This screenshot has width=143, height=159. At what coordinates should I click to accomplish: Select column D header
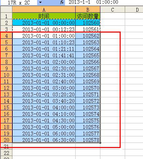[134, 10]
